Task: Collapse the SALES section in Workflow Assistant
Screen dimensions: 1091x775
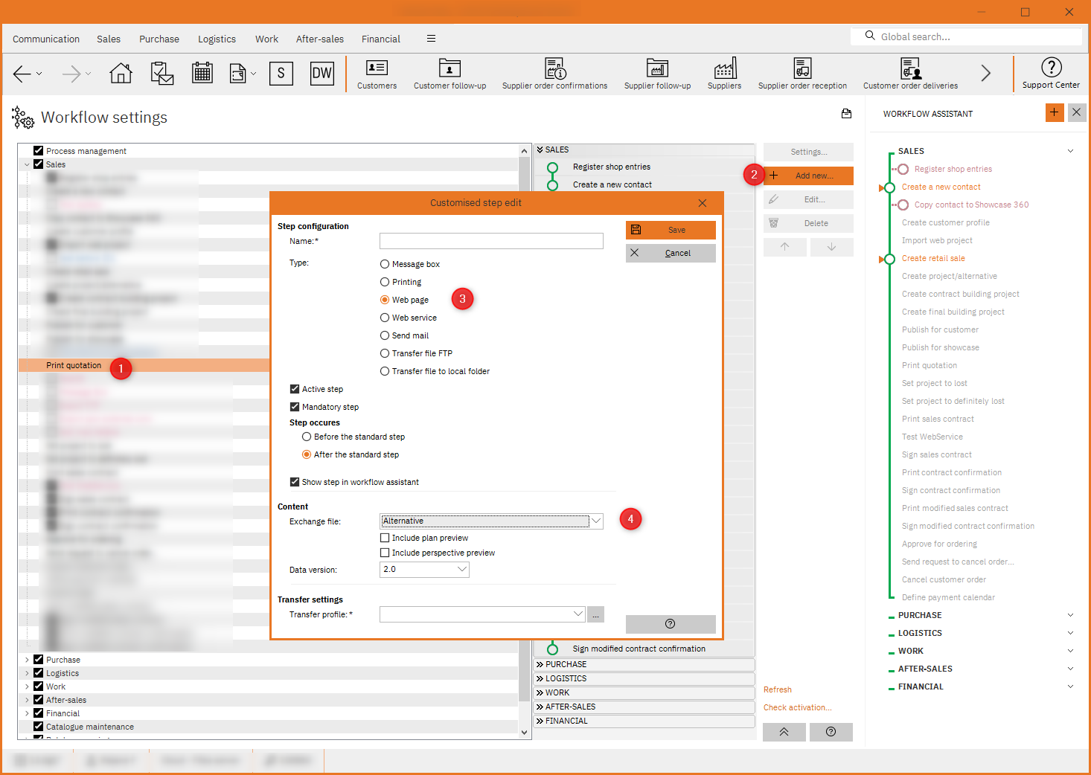Action: point(1070,150)
